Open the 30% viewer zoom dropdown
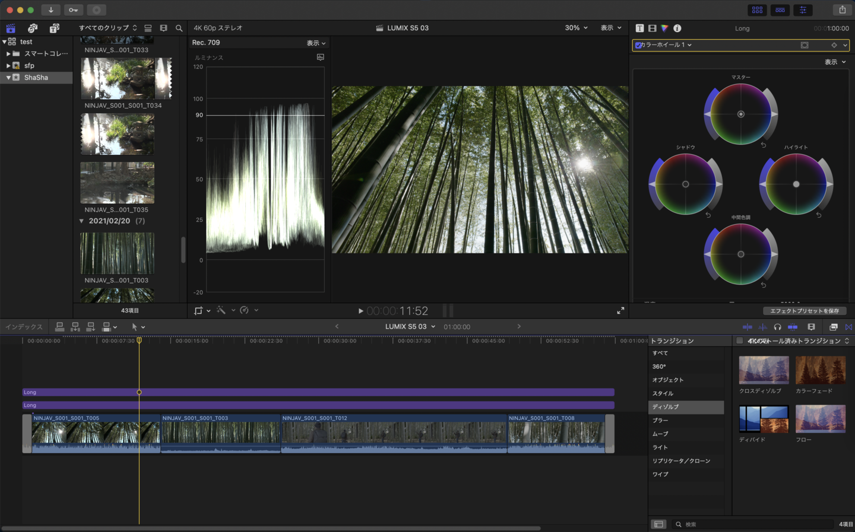The height and width of the screenshot is (532, 855). pyautogui.click(x=576, y=28)
